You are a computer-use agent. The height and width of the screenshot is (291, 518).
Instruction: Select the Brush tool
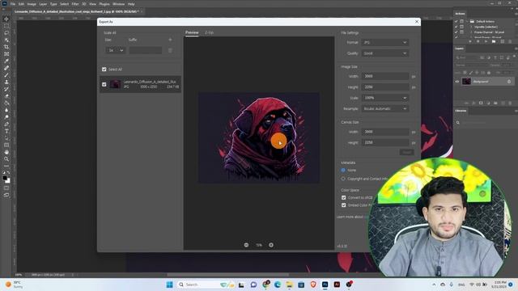point(6,75)
